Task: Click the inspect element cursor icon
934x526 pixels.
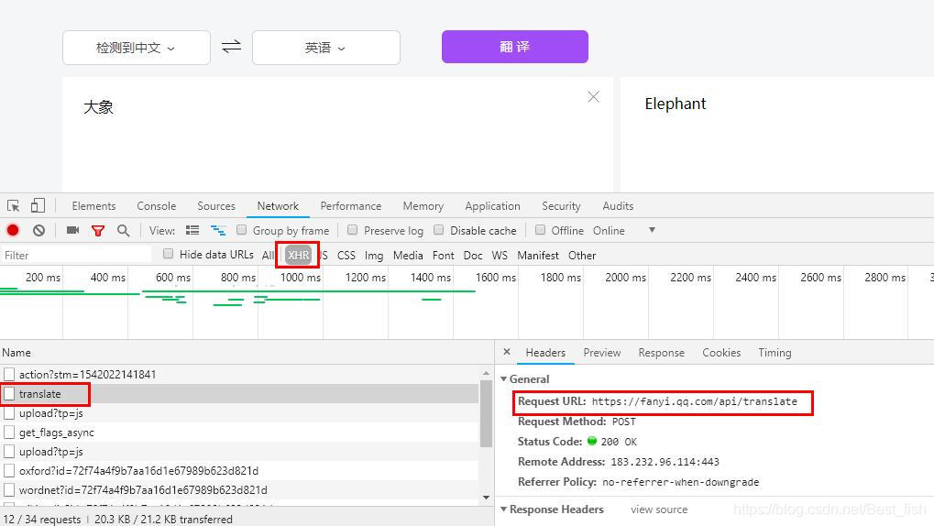Action: 13,206
